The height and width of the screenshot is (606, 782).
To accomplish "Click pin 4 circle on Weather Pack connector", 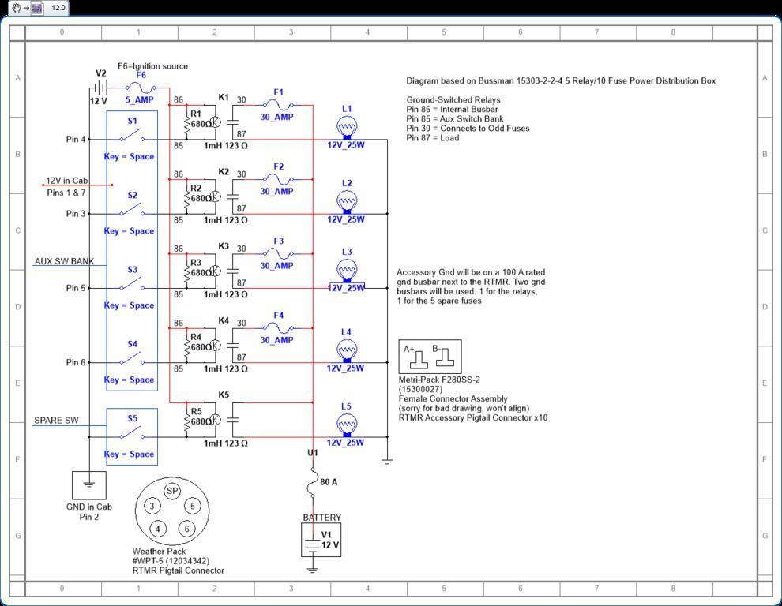I will pyautogui.click(x=158, y=529).
